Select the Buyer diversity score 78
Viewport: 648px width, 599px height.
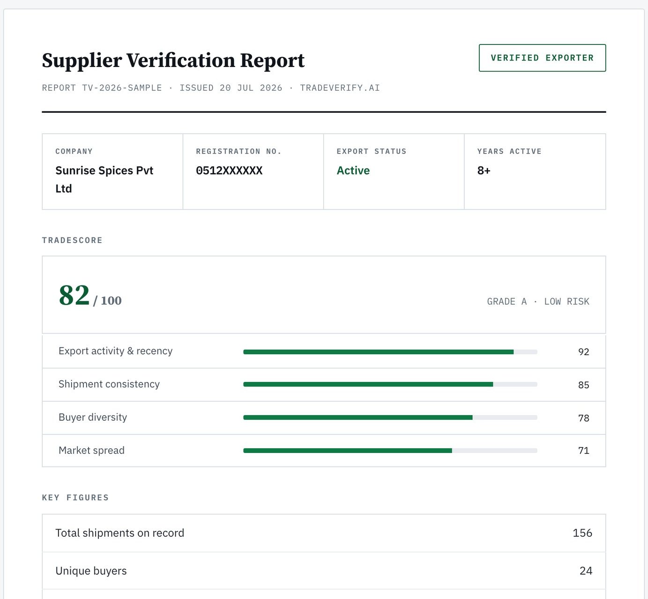pos(584,418)
